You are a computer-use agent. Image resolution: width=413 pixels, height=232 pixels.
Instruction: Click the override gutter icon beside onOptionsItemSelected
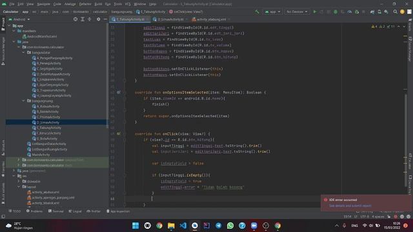pyautogui.click(x=119, y=92)
